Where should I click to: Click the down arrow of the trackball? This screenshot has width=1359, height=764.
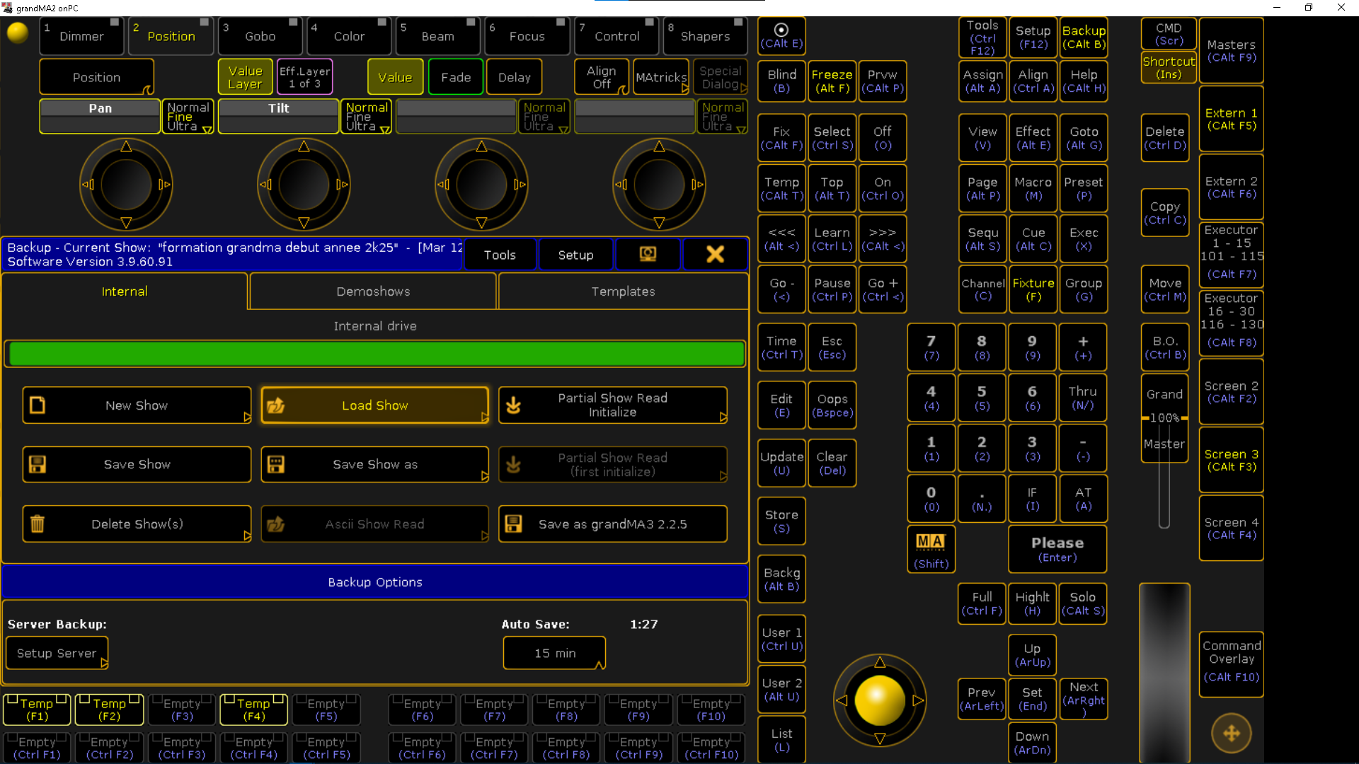(880, 739)
